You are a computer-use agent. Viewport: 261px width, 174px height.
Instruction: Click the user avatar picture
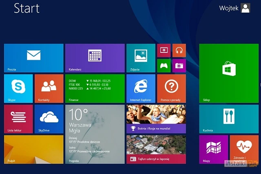[x=246, y=8]
